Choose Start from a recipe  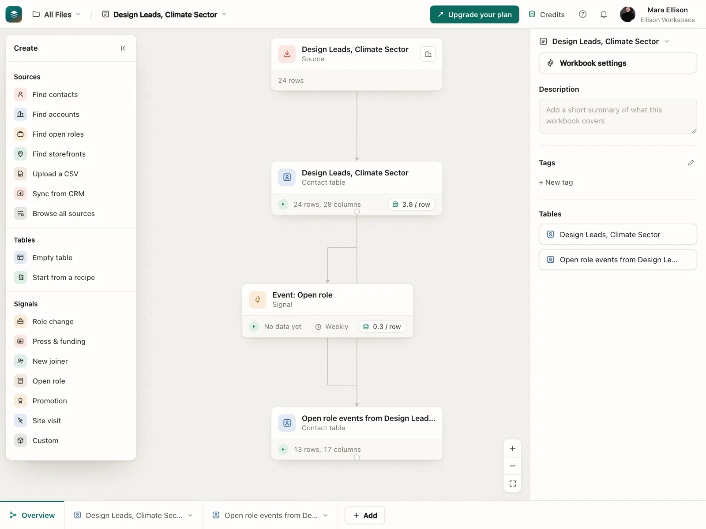(x=71, y=277)
